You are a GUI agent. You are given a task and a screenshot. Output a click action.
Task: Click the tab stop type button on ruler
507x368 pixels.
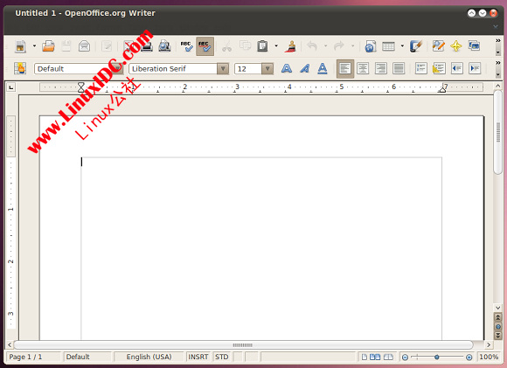[11, 87]
